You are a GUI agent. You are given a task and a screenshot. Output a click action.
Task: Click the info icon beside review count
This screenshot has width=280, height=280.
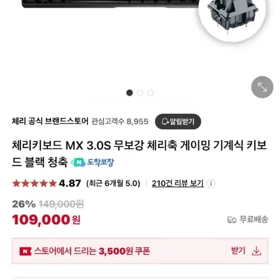[x=211, y=183]
